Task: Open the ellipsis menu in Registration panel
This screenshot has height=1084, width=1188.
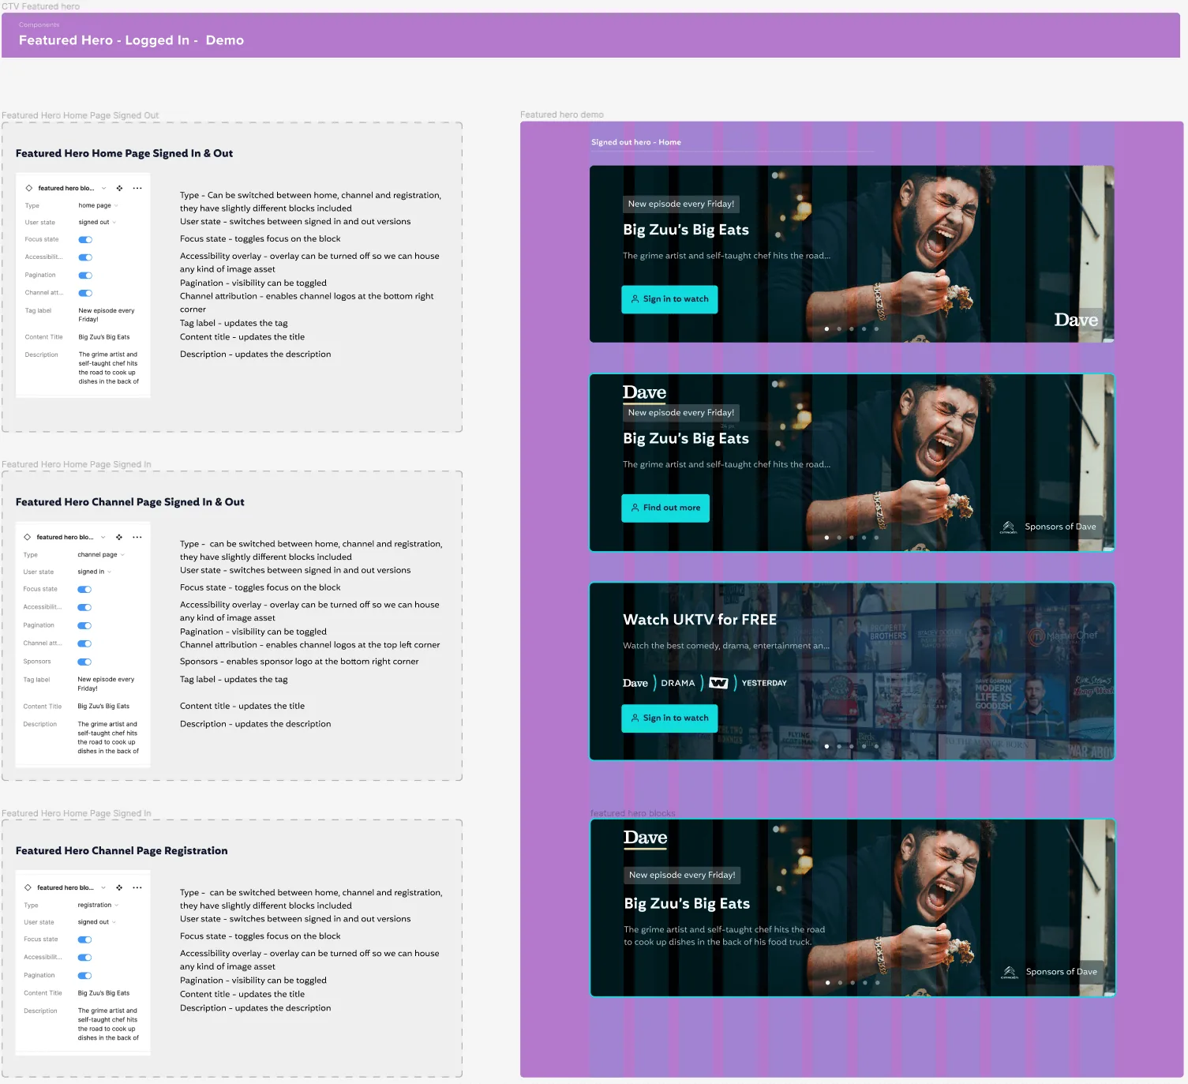Action: [x=137, y=887]
